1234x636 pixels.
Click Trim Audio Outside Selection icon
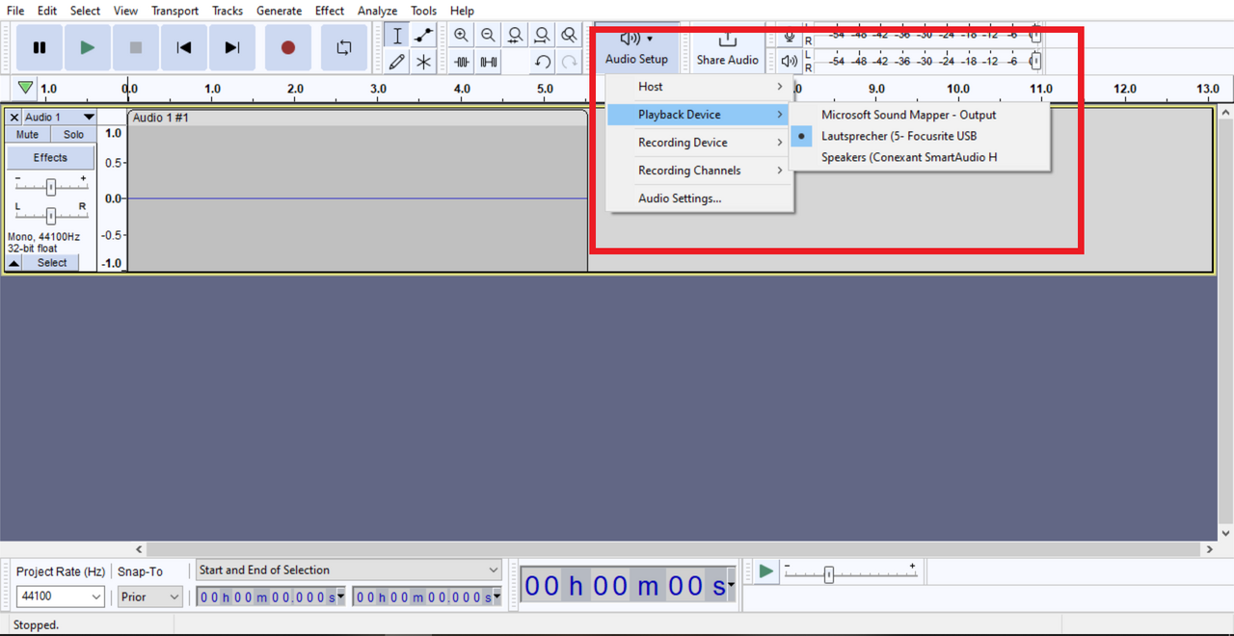tap(462, 62)
